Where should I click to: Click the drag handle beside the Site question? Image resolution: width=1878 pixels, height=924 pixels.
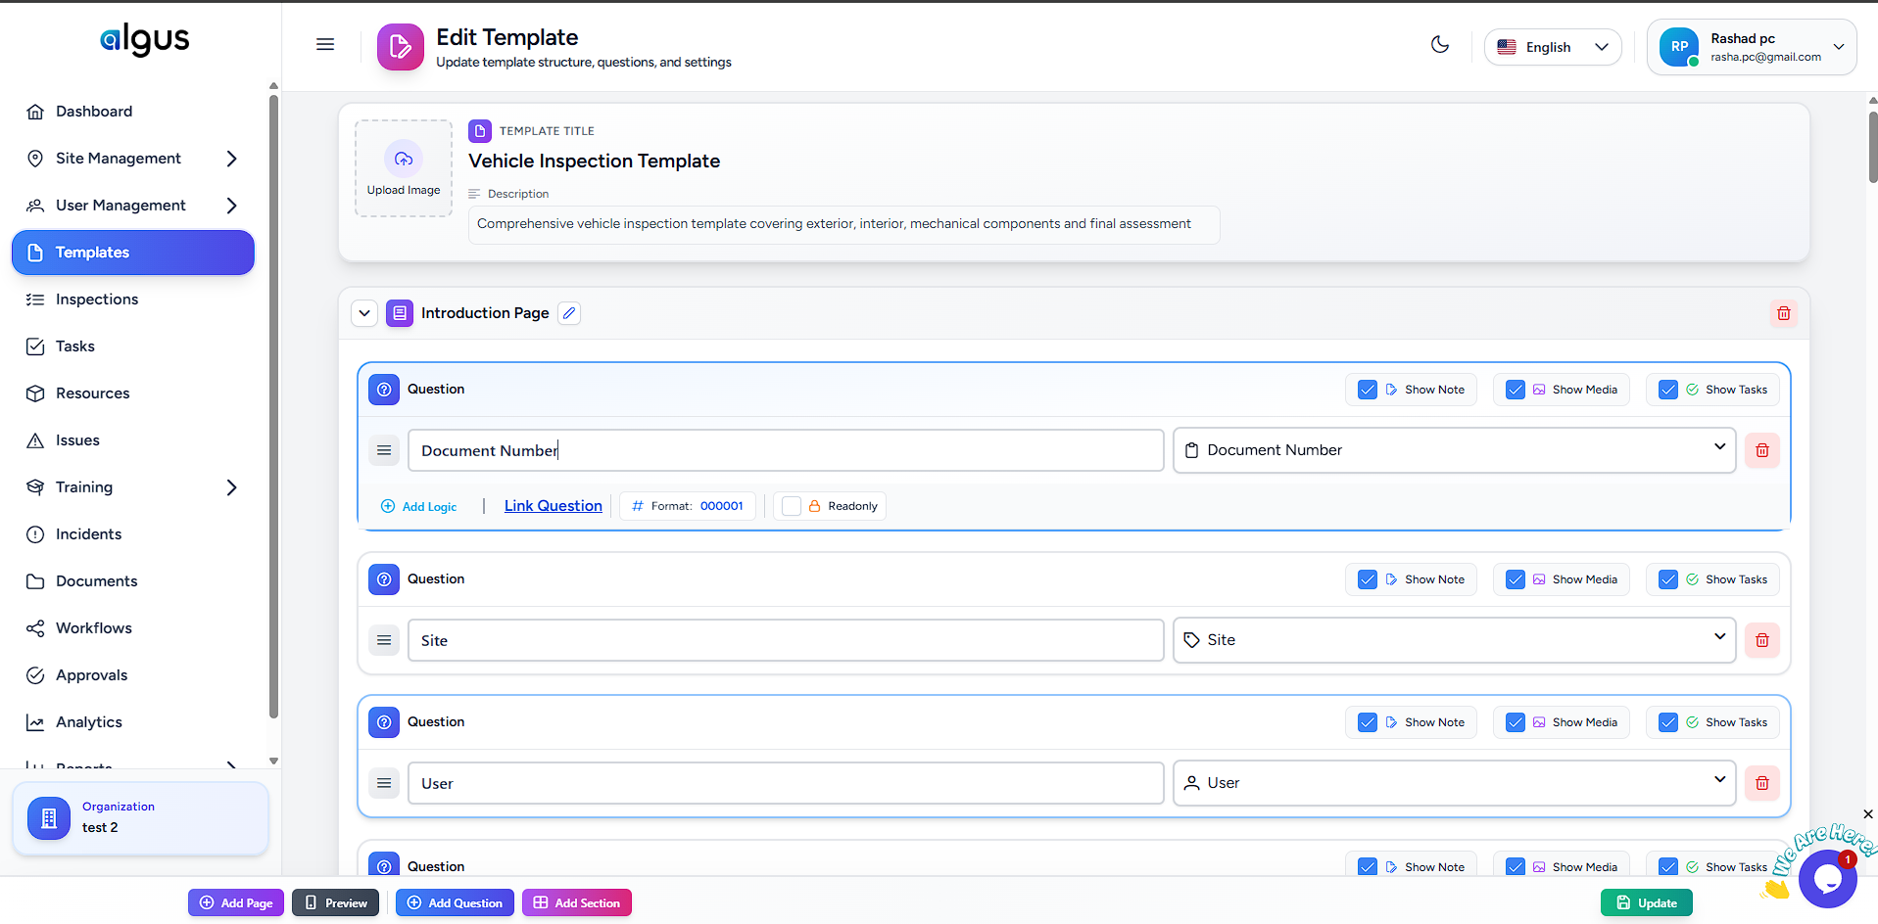pos(383,639)
